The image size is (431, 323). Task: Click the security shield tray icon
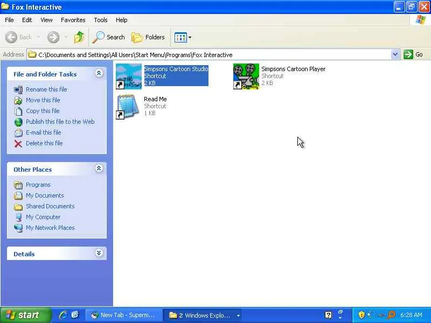[362, 315]
